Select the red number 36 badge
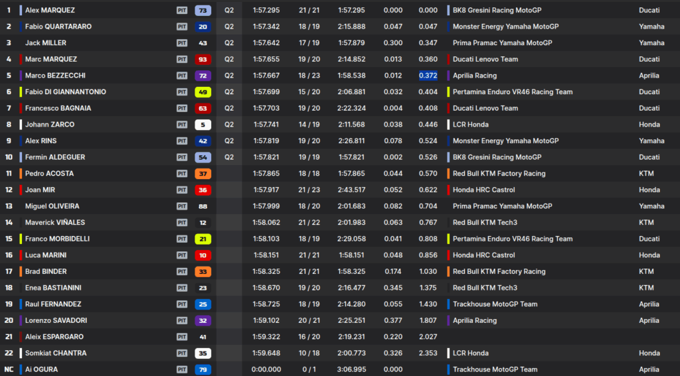This screenshot has height=376, width=680. pyautogui.click(x=203, y=190)
